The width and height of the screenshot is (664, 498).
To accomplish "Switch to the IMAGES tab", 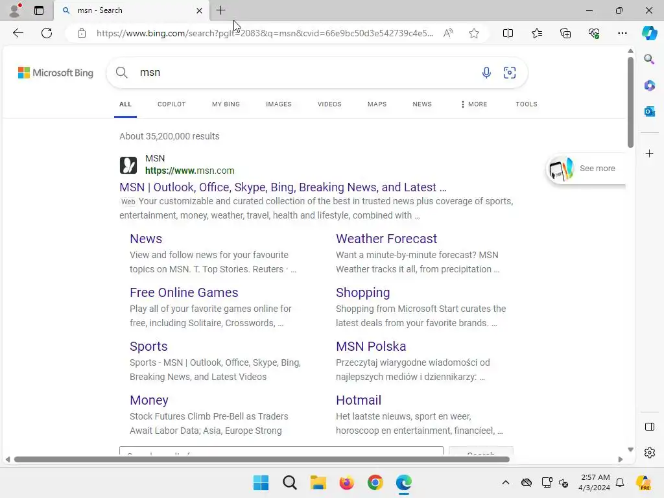I will pyautogui.click(x=279, y=104).
